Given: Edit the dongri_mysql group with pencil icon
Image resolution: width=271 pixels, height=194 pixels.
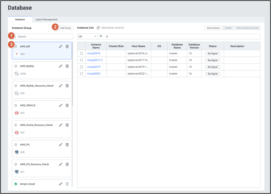Looking at the screenshot, I should click(61, 184).
